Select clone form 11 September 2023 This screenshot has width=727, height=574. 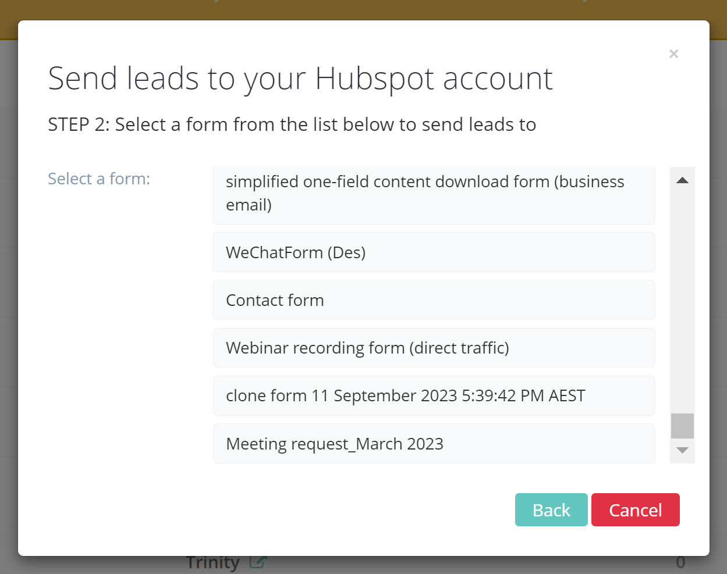tap(434, 395)
